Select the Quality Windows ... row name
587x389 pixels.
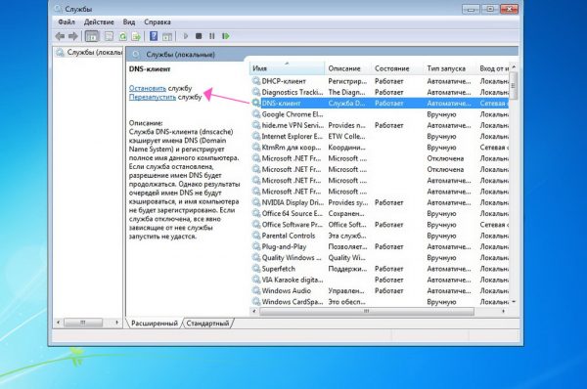coord(292,258)
